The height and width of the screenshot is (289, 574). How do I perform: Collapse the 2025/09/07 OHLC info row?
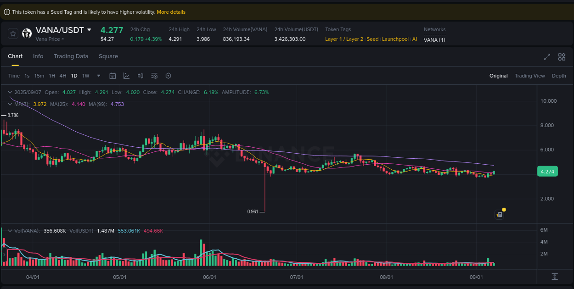coord(10,92)
